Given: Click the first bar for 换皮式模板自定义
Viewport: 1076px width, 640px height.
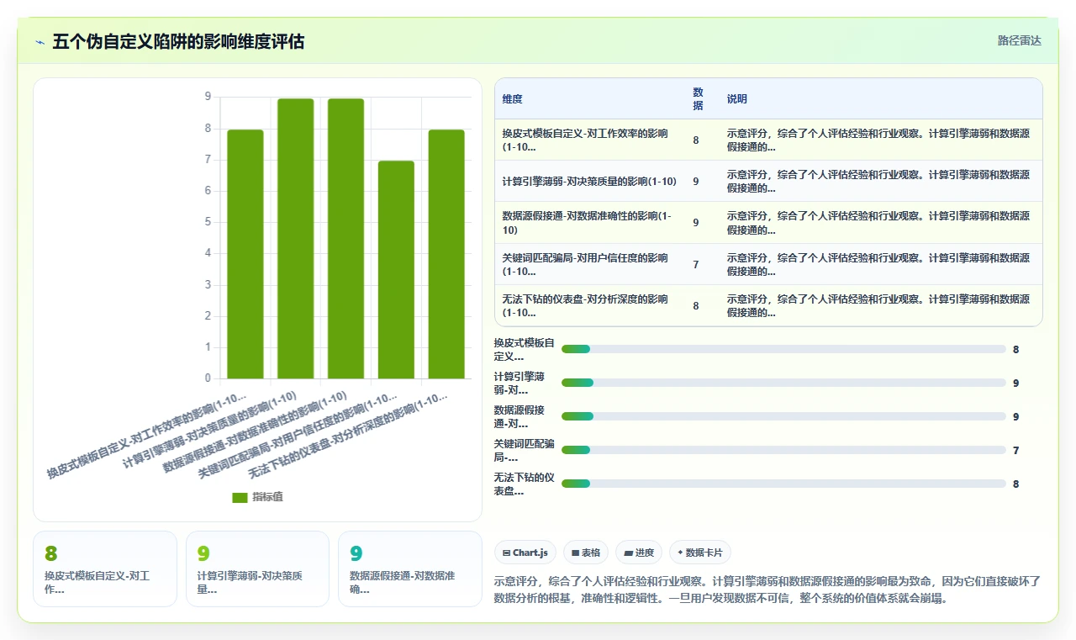Looking at the screenshot, I should click(x=245, y=254).
